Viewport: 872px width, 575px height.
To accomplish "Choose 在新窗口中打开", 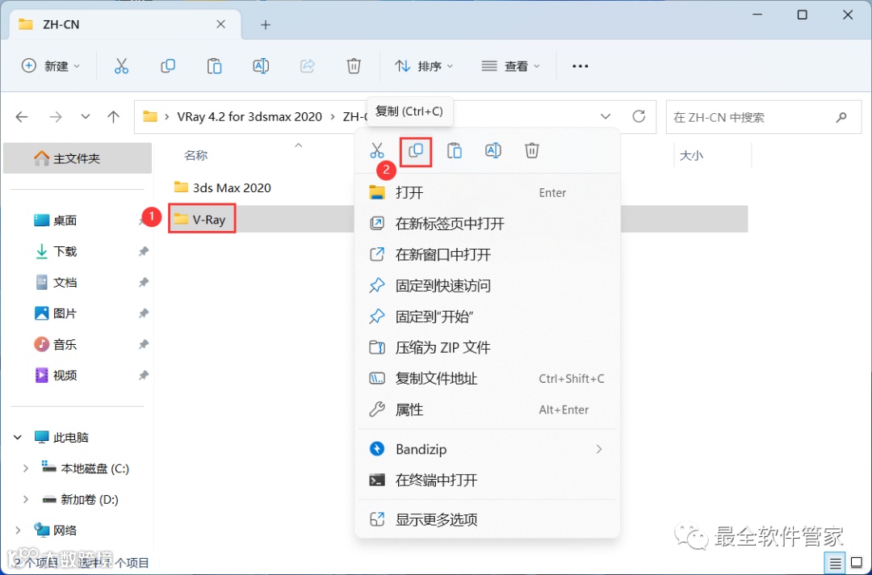I will tap(487, 254).
